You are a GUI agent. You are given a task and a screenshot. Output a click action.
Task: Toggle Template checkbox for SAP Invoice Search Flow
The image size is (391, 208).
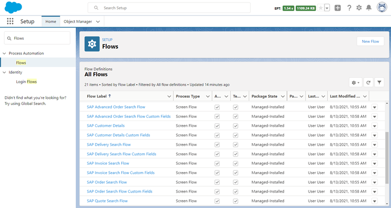point(235,163)
